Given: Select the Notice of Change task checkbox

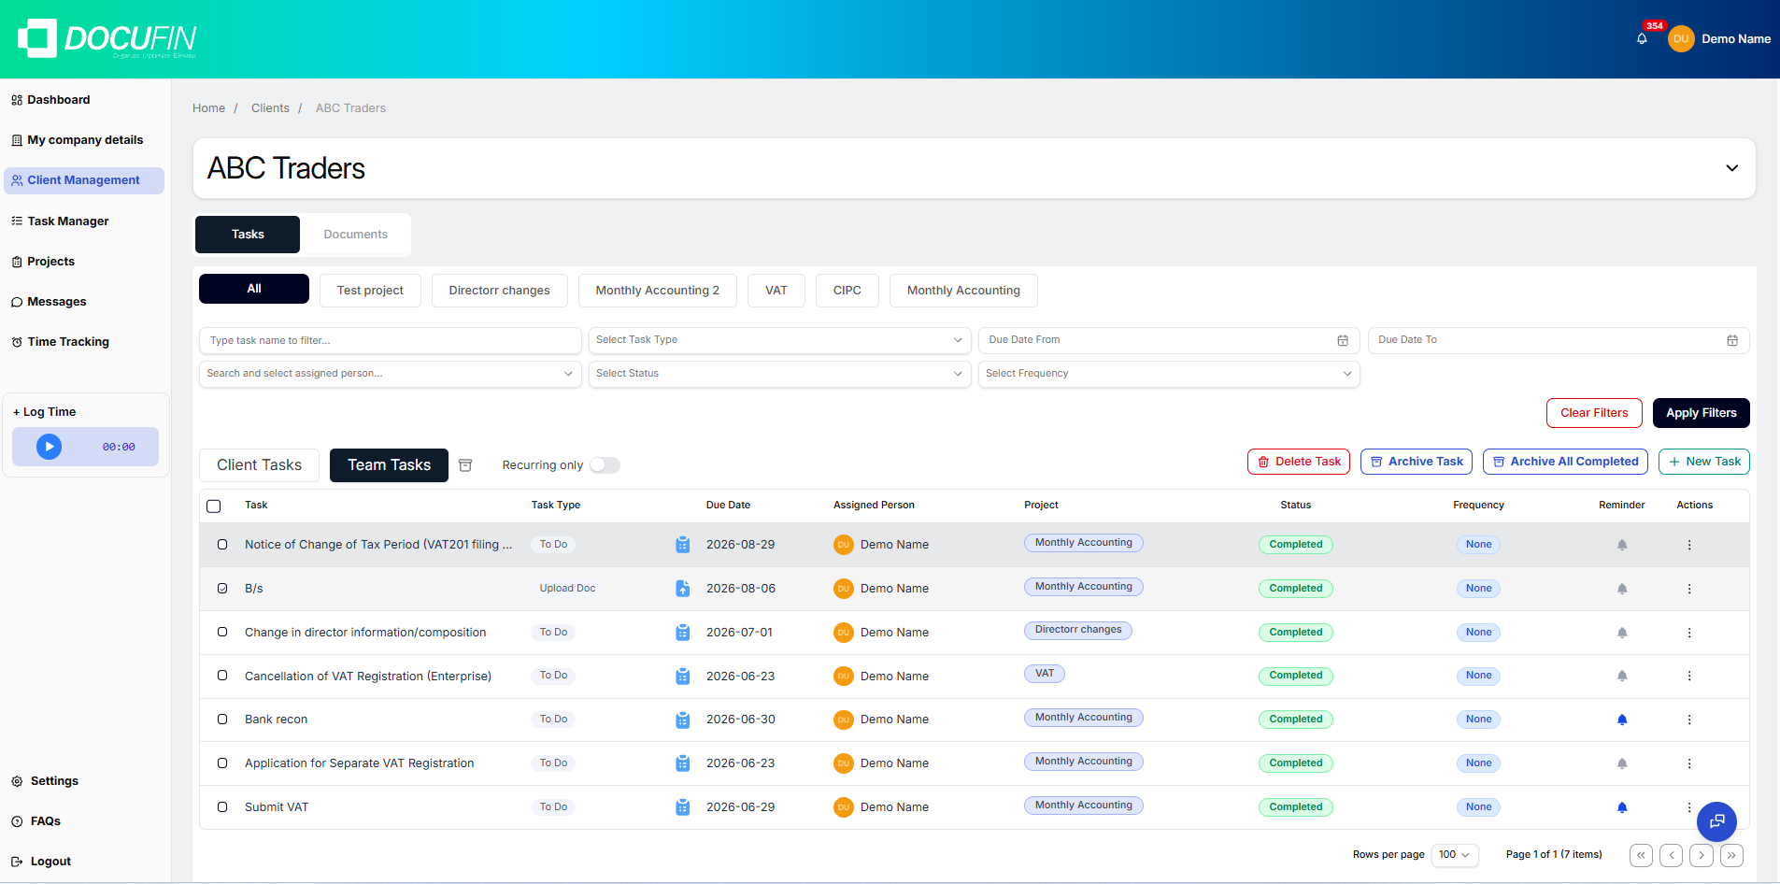Looking at the screenshot, I should point(222,544).
